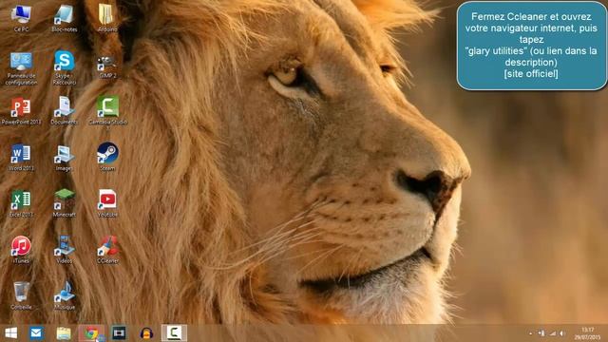Select the Documents shortcut icon
The width and height of the screenshot is (608, 342).
(x=64, y=111)
